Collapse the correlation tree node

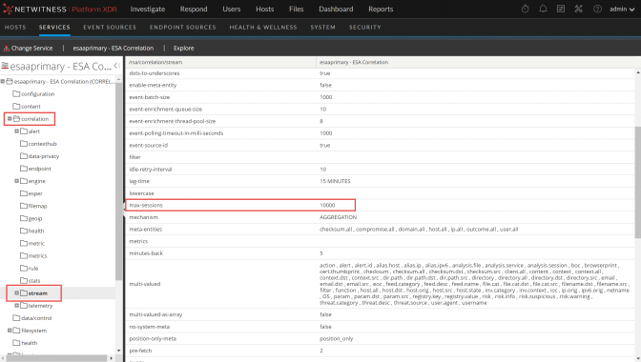point(10,119)
